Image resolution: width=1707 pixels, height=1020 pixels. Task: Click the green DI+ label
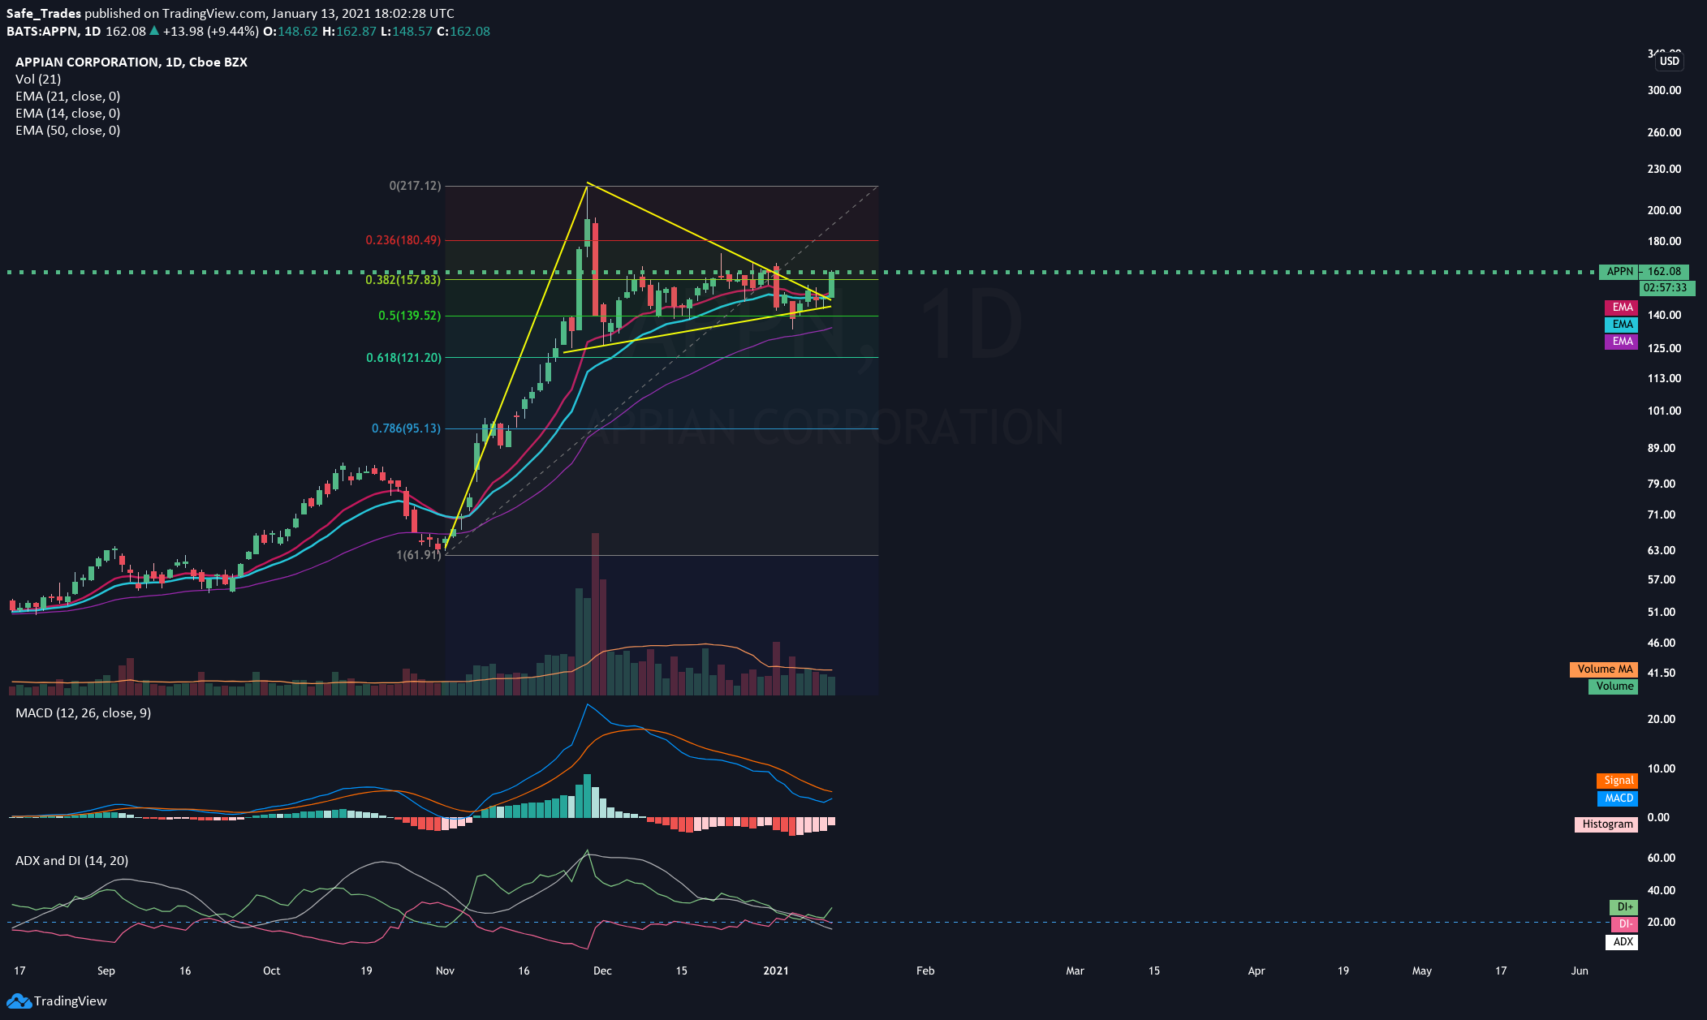click(1624, 907)
